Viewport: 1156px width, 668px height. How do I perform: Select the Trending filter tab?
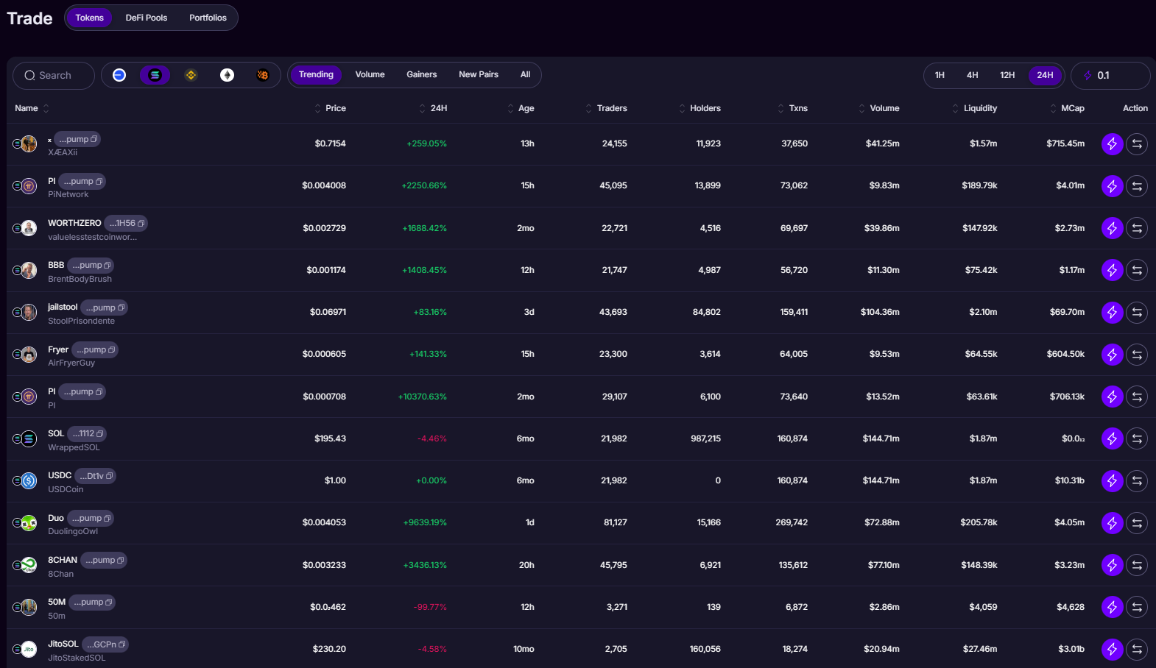(x=316, y=74)
